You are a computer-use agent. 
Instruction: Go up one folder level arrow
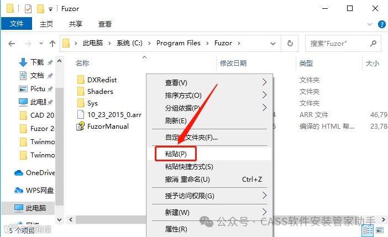pyautogui.click(x=52, y=44)
